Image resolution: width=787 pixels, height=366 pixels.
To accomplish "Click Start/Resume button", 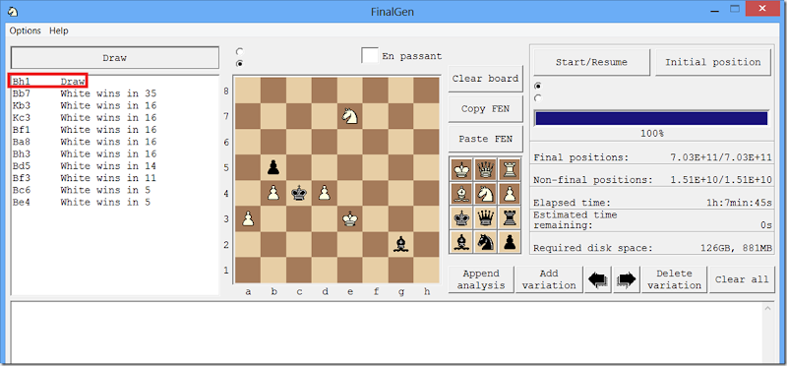I will coord(592,62).
